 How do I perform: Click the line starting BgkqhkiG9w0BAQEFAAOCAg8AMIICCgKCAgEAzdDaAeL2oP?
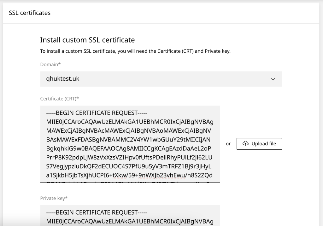(129, 148)
